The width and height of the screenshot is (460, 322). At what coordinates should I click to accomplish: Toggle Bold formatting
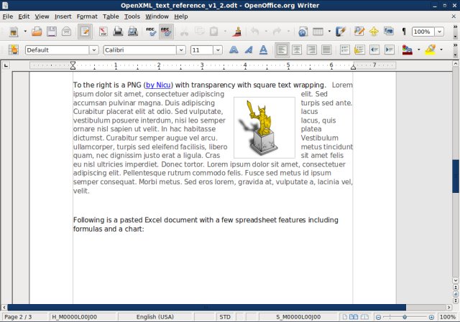coord(234,49)
